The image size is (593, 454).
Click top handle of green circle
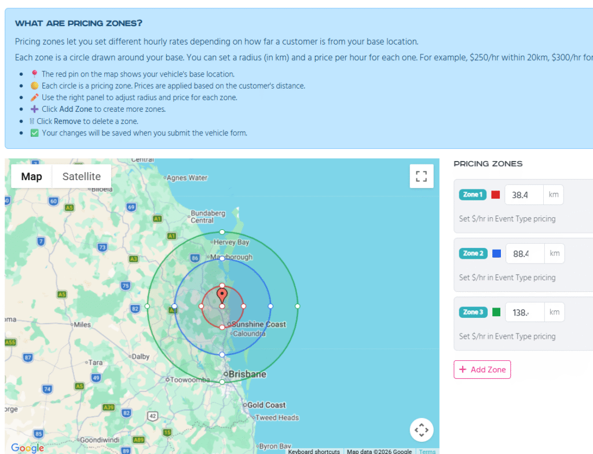[222, 232]
